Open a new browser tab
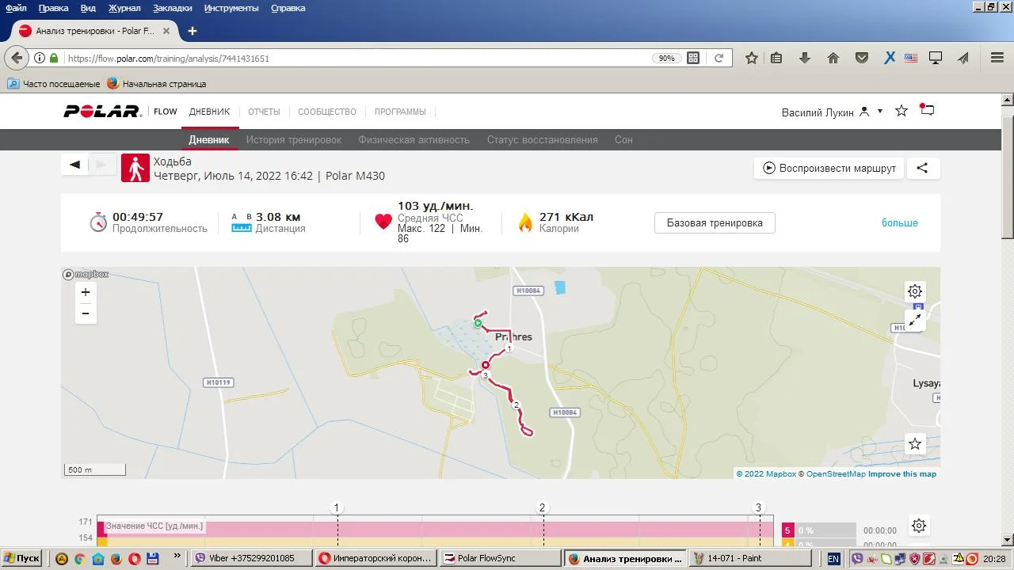1014x570 pixels. (192, 31)
